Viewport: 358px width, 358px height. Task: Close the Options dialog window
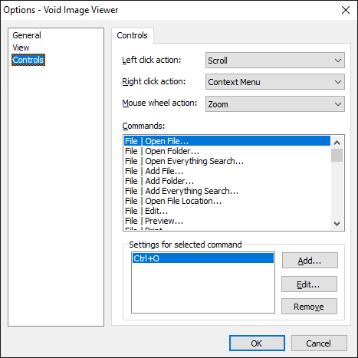[x=346, y=10]
